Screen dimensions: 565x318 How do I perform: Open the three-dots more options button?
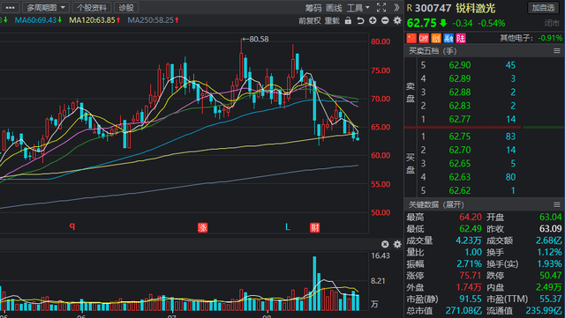pyautogui.click(x=10, y=7)
